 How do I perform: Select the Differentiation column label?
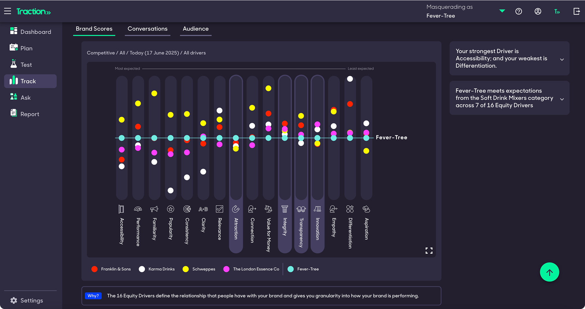click(x=350, y=233)
